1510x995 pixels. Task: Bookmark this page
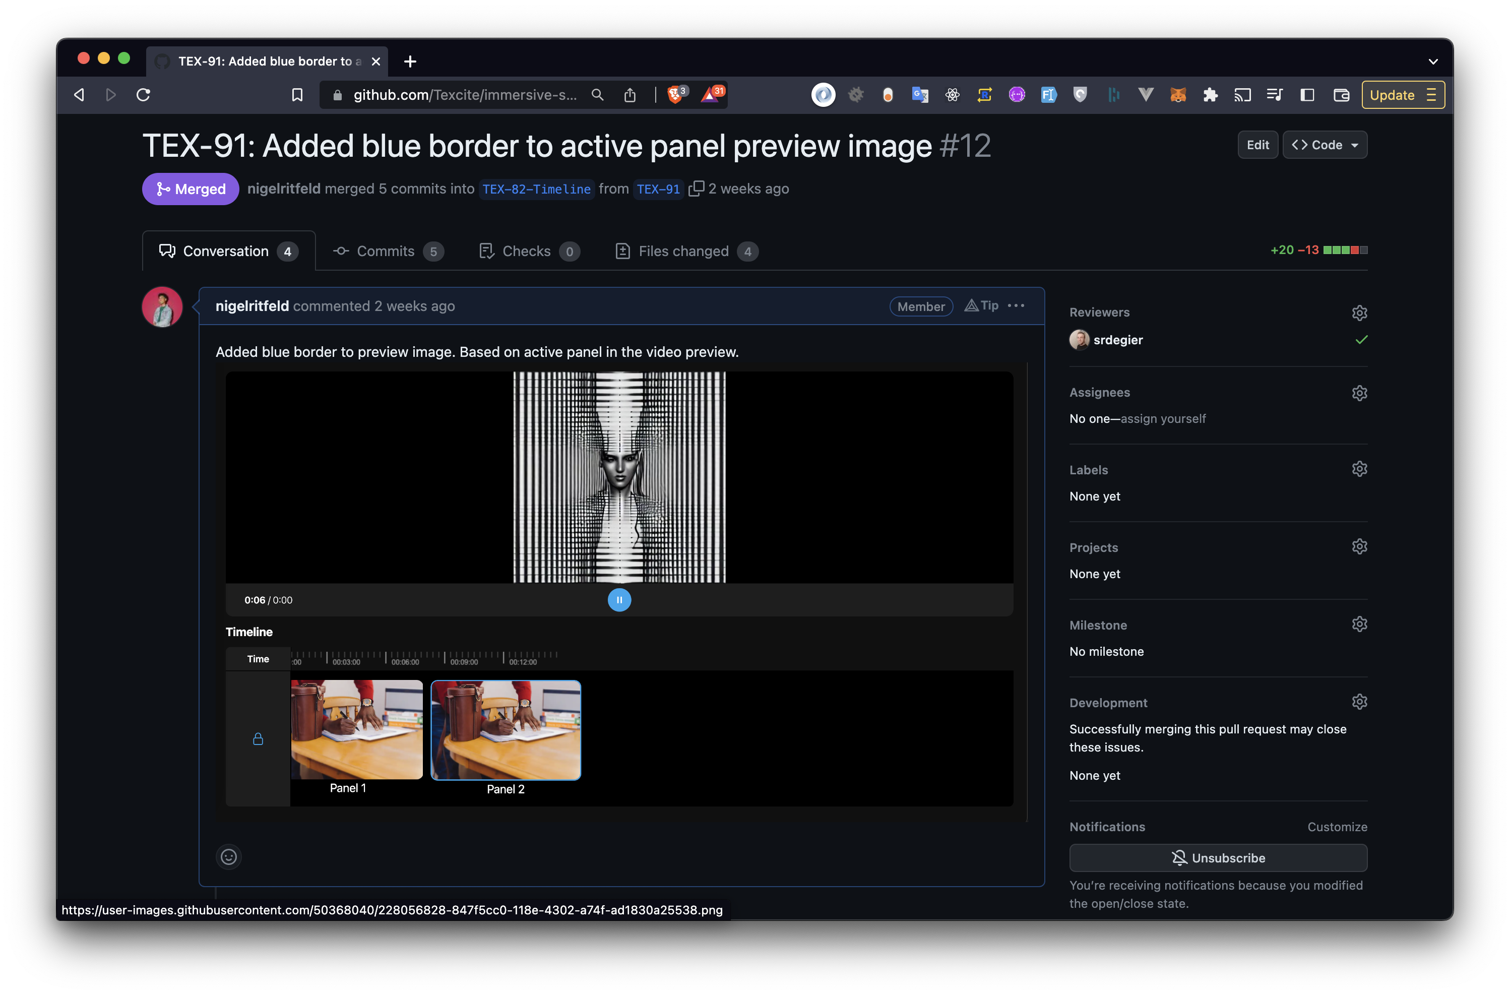(297, 95)
